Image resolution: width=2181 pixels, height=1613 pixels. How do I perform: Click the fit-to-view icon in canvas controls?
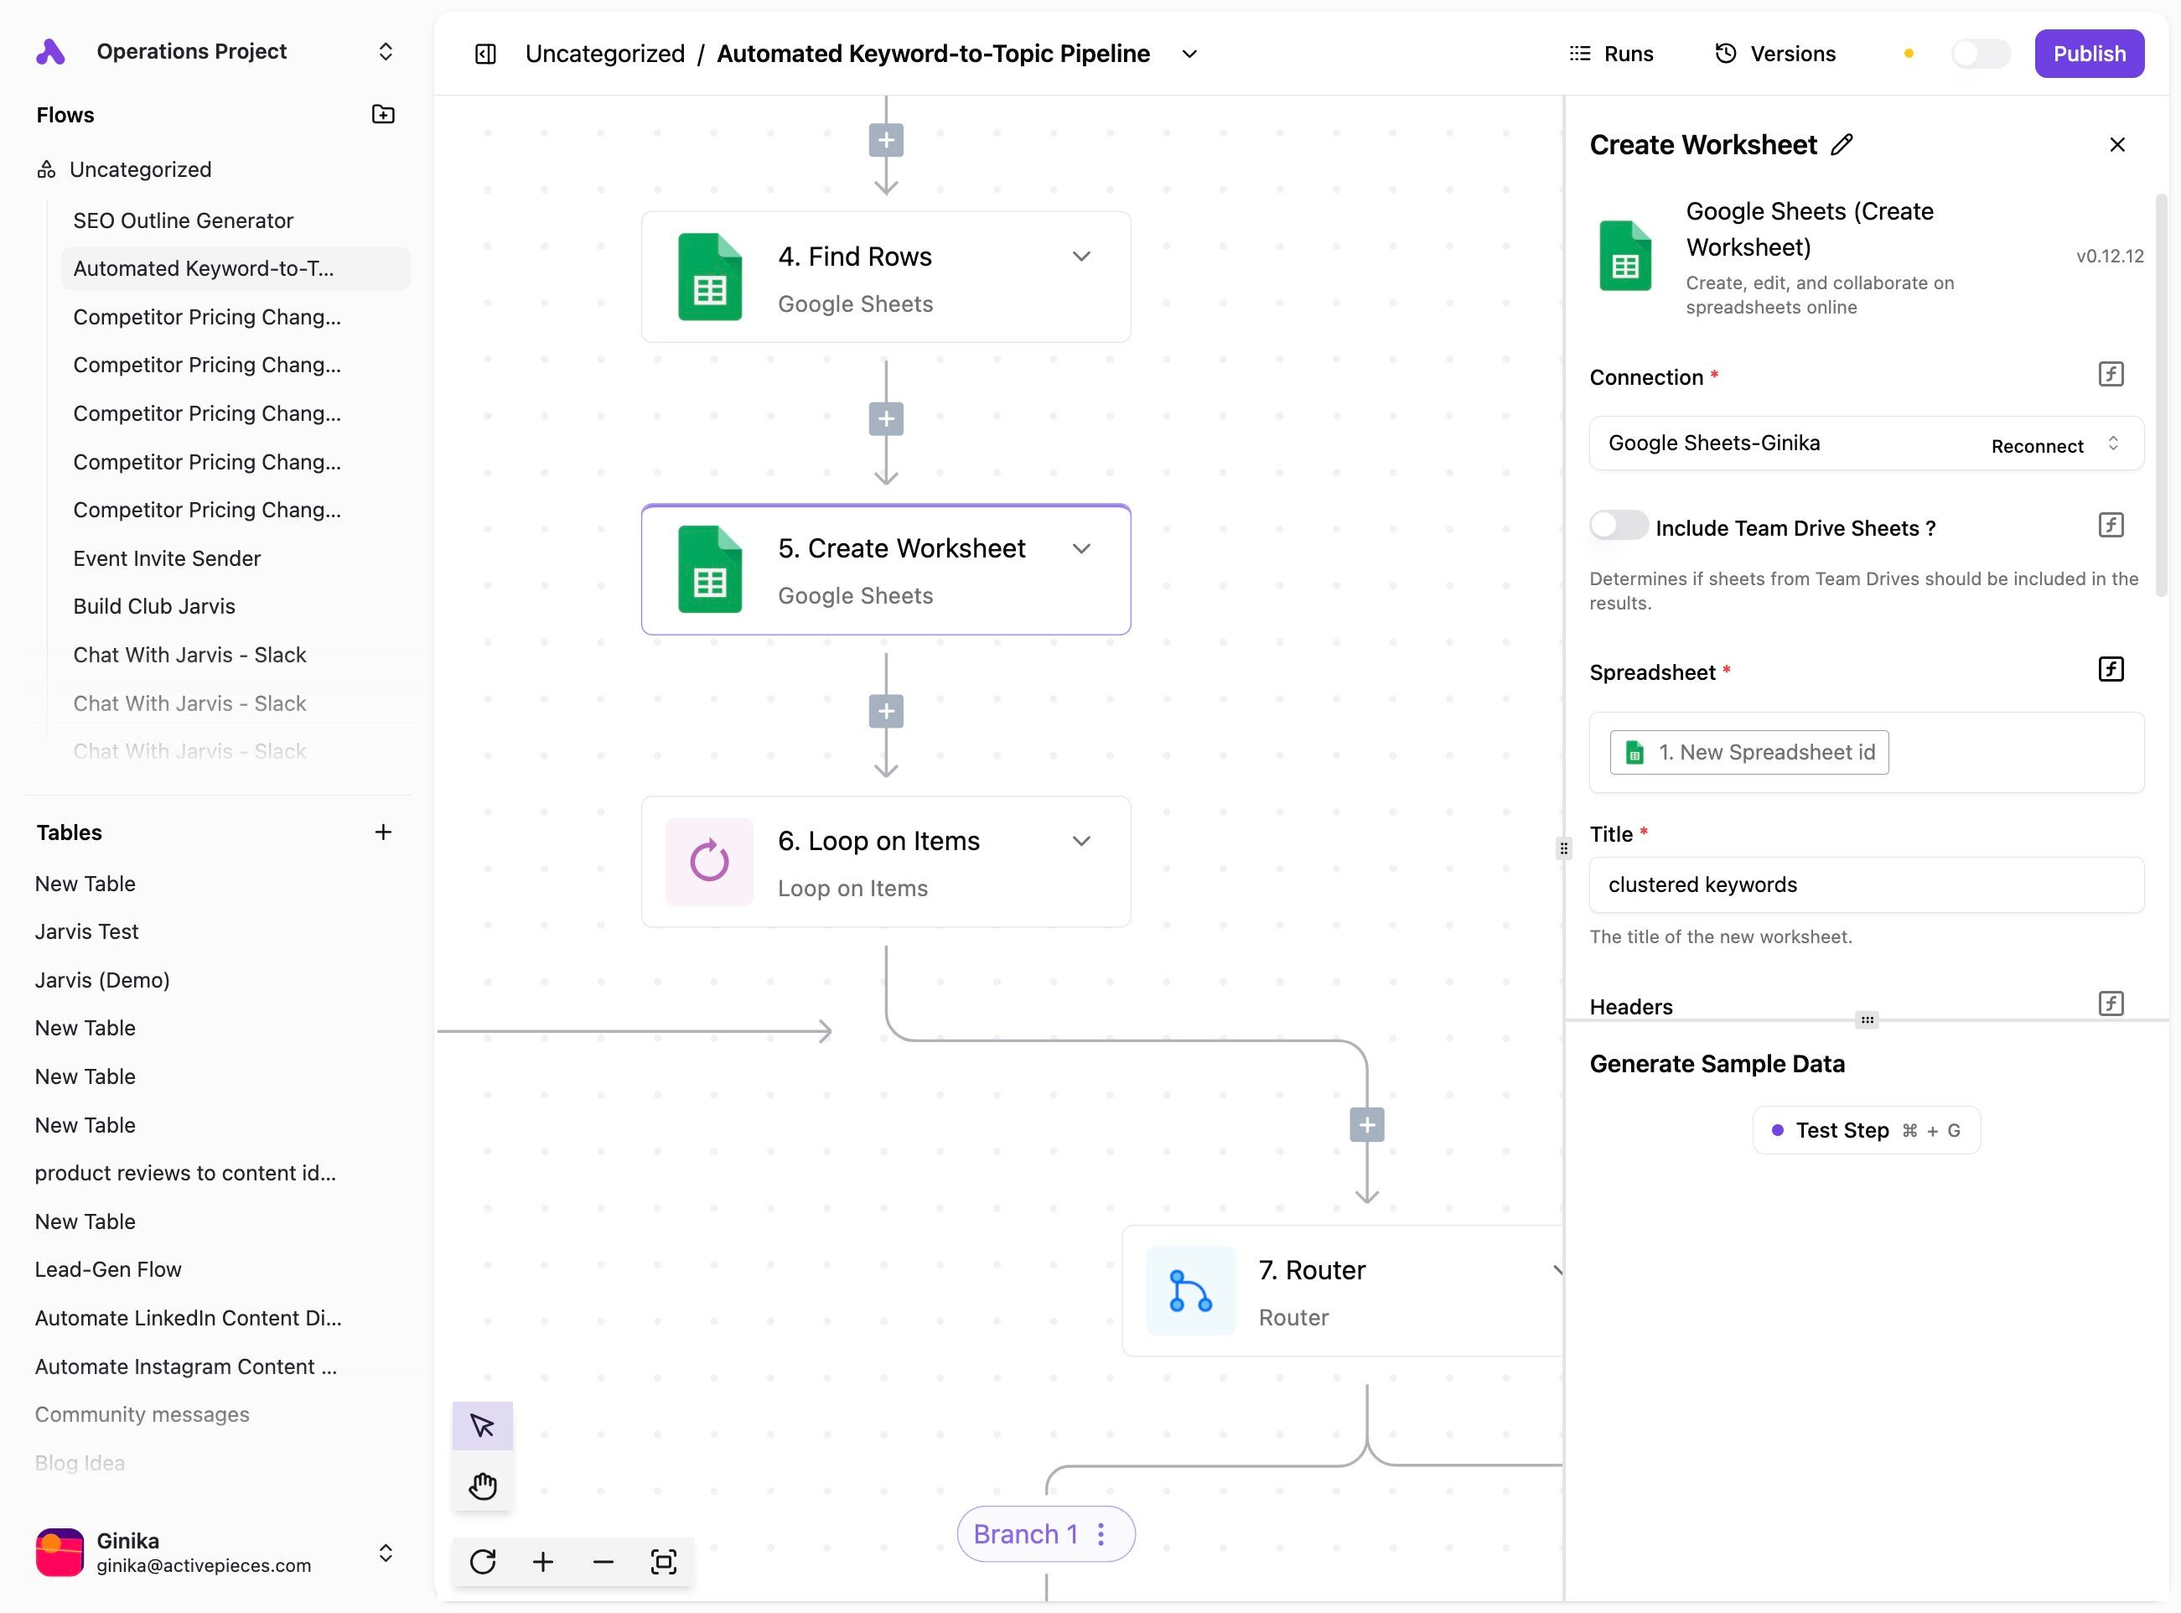click(663, 1561)
